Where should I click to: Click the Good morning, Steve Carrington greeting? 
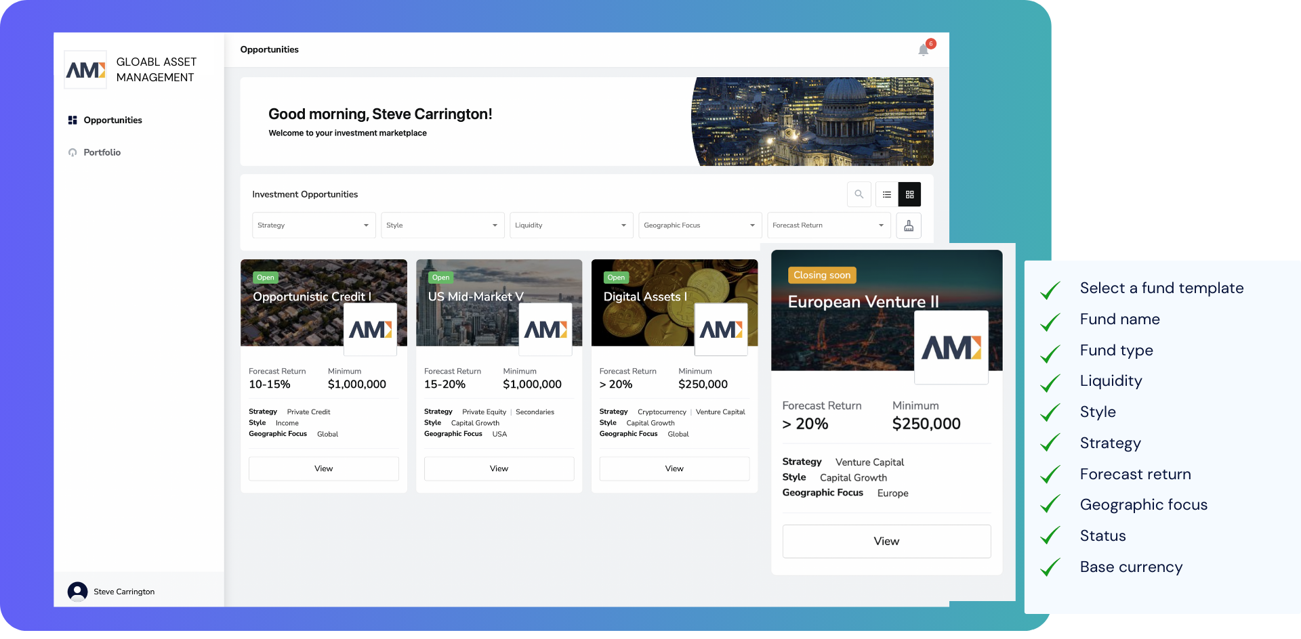tap(380, 114)
